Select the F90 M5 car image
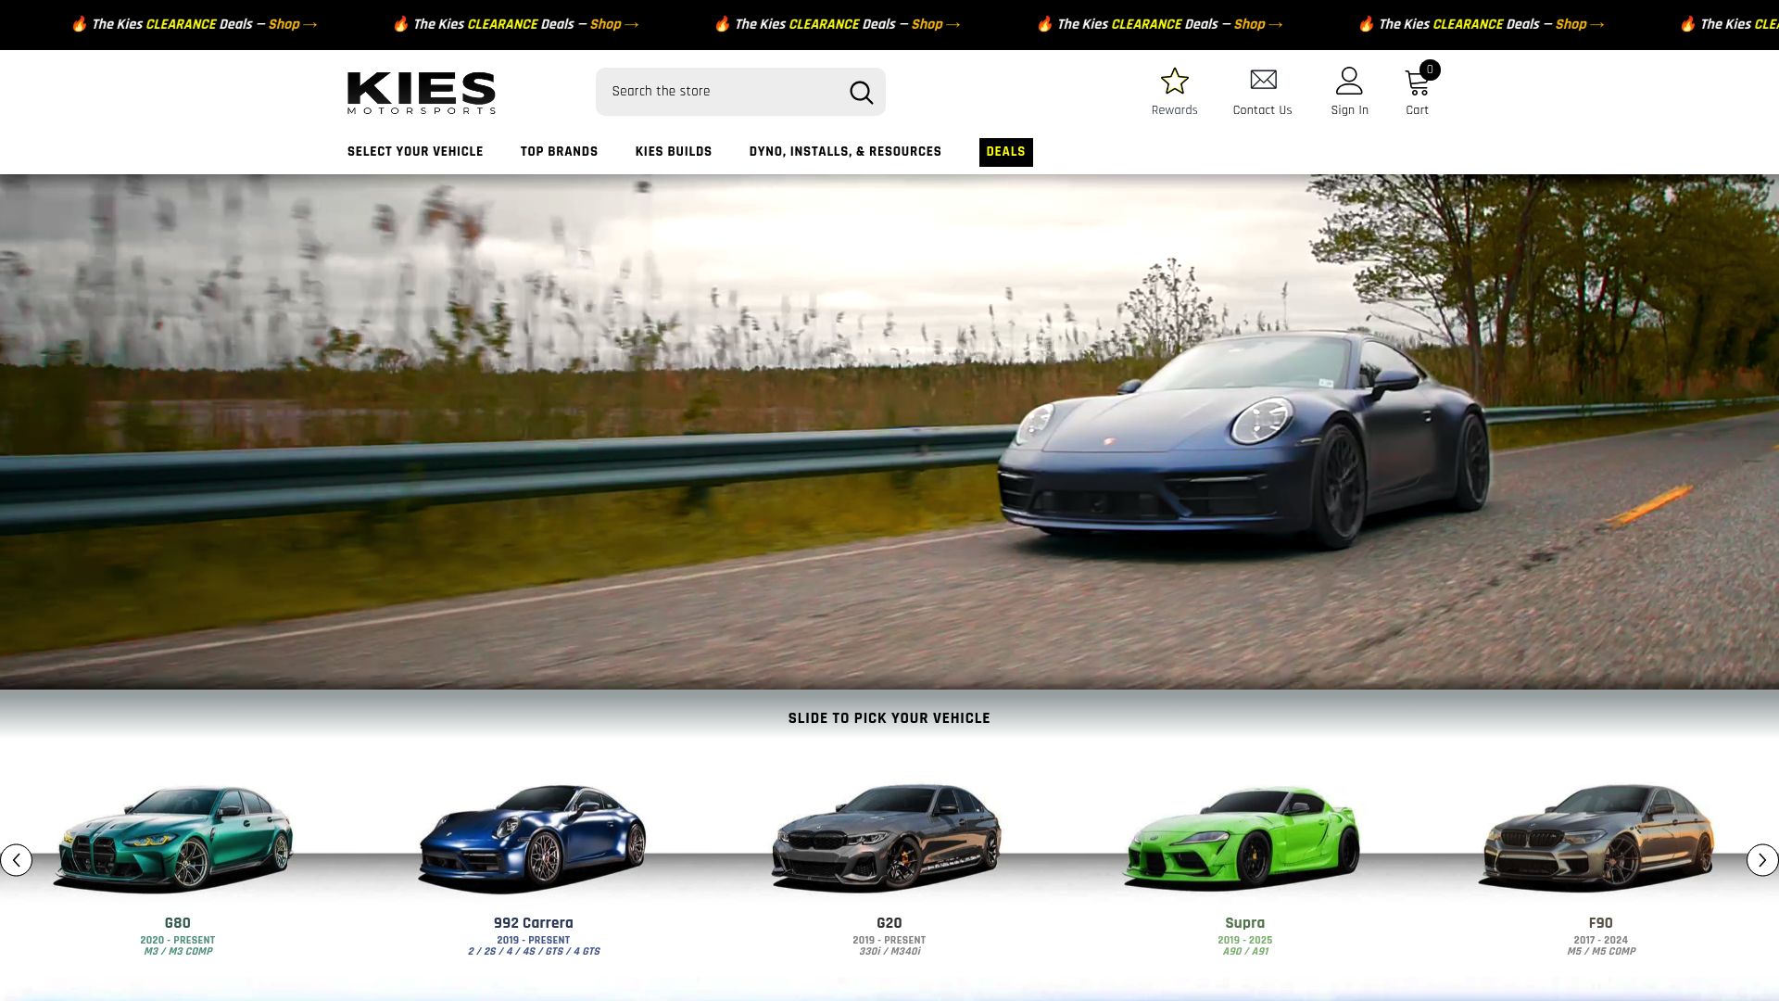 pyautogui.click(x=1598, y=837)
